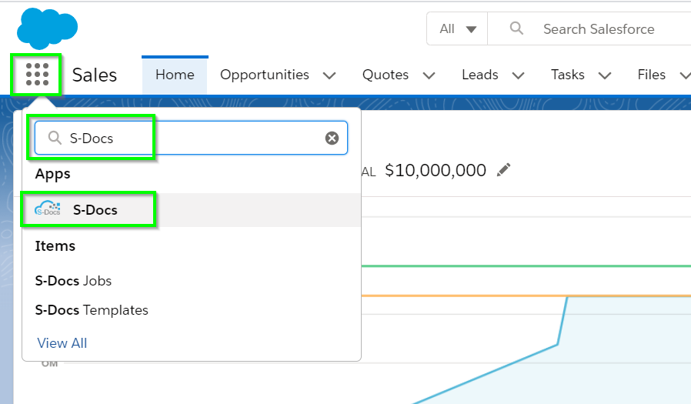Screen dimensions: 691x404
Task: Open the Quotes tab
Action: pyautogui.click(x=386, y=75)
